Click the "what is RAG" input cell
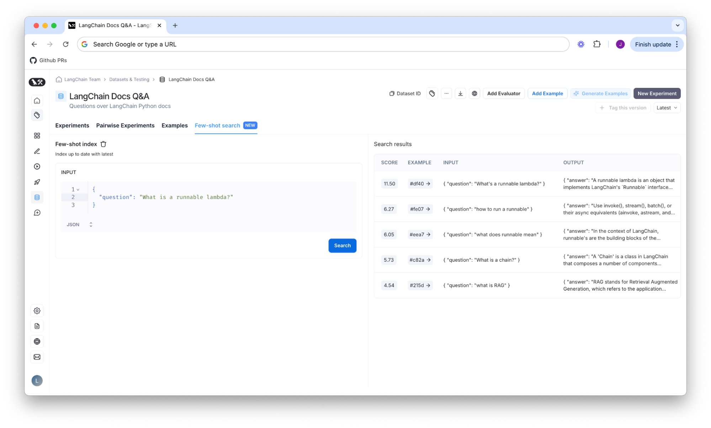 click(477, 285)
